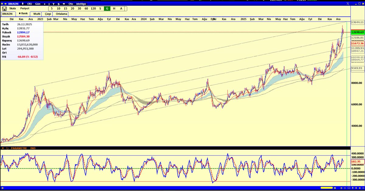Click the zoom minus icon on the bottom bar
Viewport: 365px width, 191px height.
click(x=345, y=188)
